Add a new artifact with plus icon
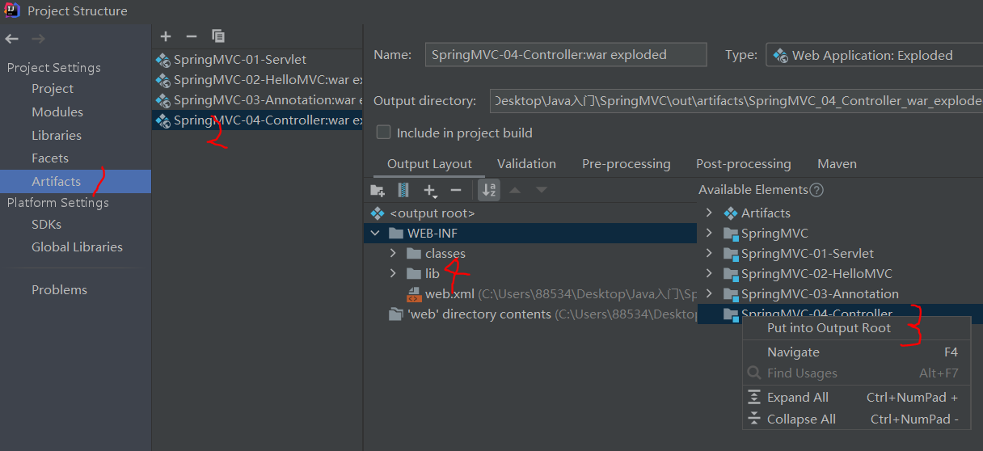The width and height of the screenshot is (983, 451). click(166, 36)
